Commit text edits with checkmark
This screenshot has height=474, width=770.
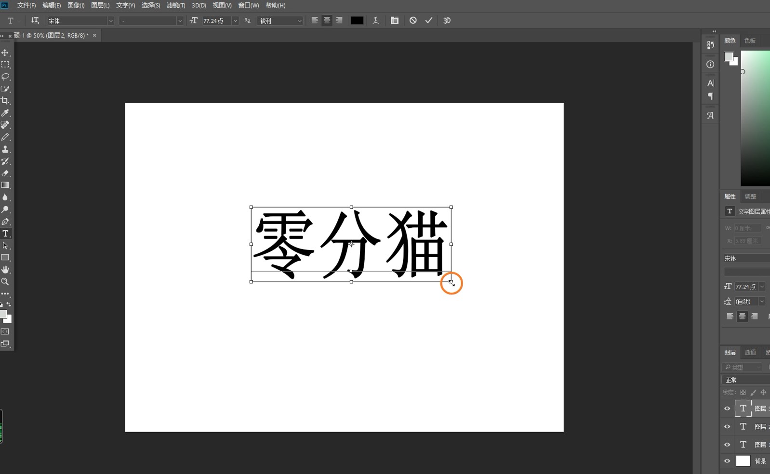(428, 21)
